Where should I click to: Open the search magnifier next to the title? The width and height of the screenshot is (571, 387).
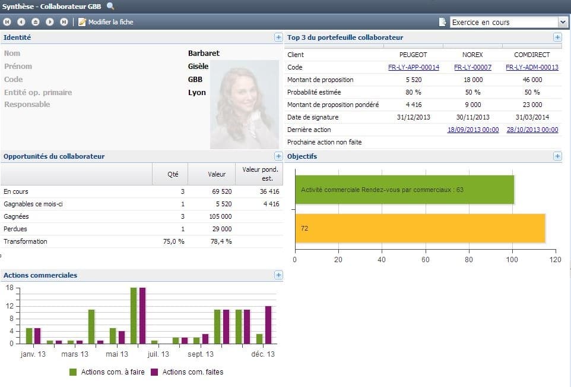coord(110,7)
